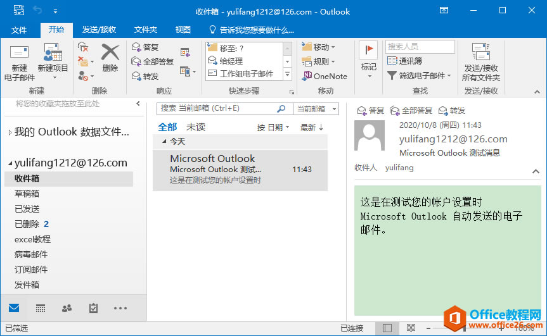
Task: Open the 规则 dropdown
Action: [318, 61]
